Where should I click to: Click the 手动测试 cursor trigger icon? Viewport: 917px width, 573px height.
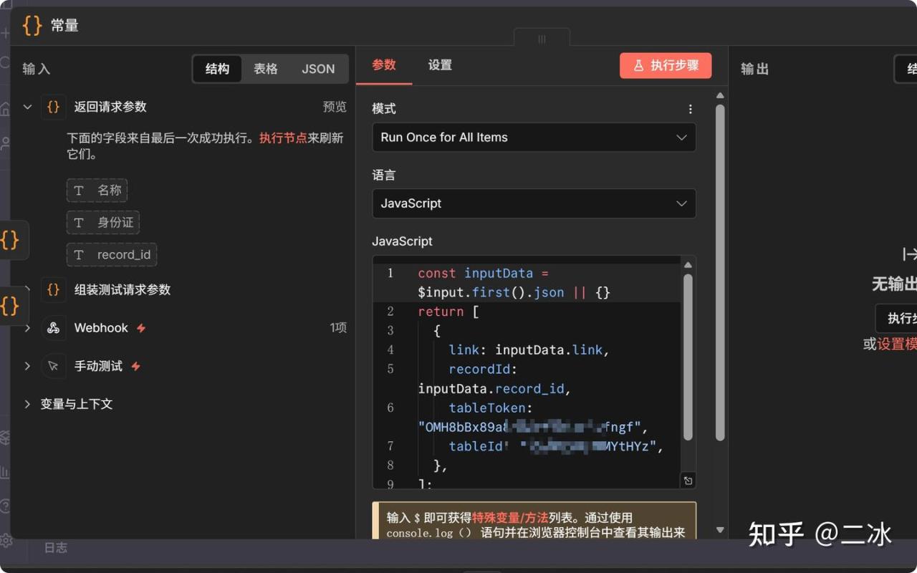point(53,366)
